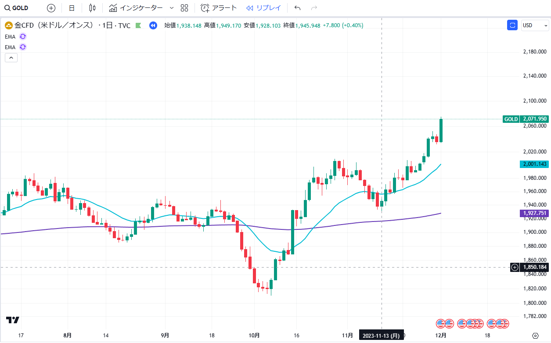Toggle リプレイ bar replay mode
Screen dimensions: 551x343
pos(263,8)
